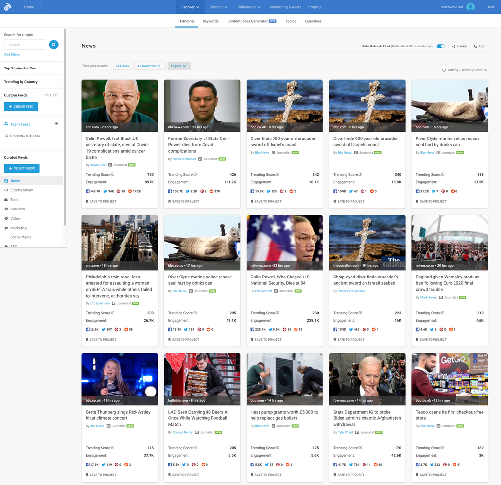Click the BuzzSumo logo icon
Viewport: 501px width, 485px height.
click(8, 7)
